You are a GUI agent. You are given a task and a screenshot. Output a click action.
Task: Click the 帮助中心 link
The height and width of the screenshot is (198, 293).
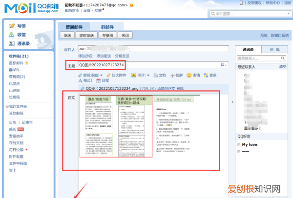pyautogui.click(x=273, y=2)
